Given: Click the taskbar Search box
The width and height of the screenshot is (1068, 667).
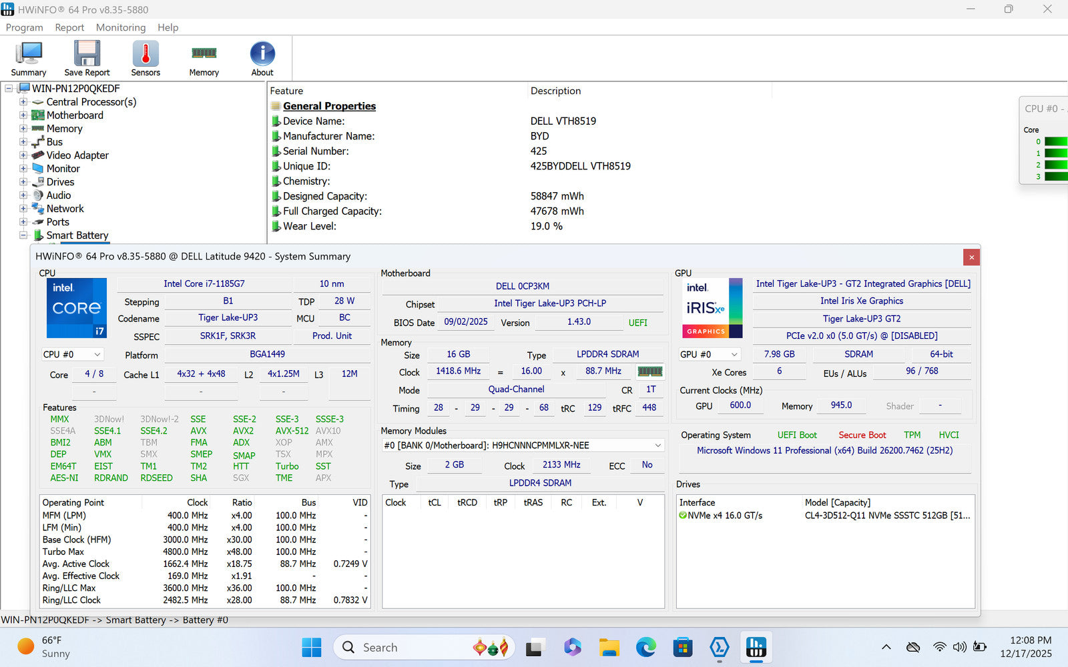Looking at the screenshot, I should click(400, 647).
